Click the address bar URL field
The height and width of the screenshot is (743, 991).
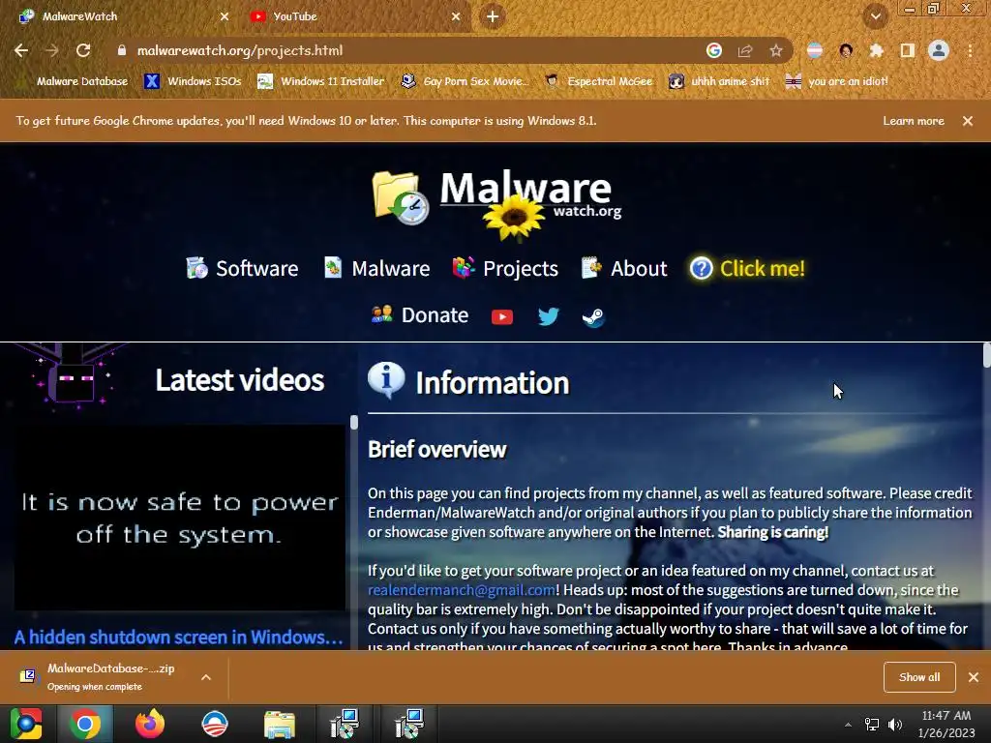[x=405, y=50]
